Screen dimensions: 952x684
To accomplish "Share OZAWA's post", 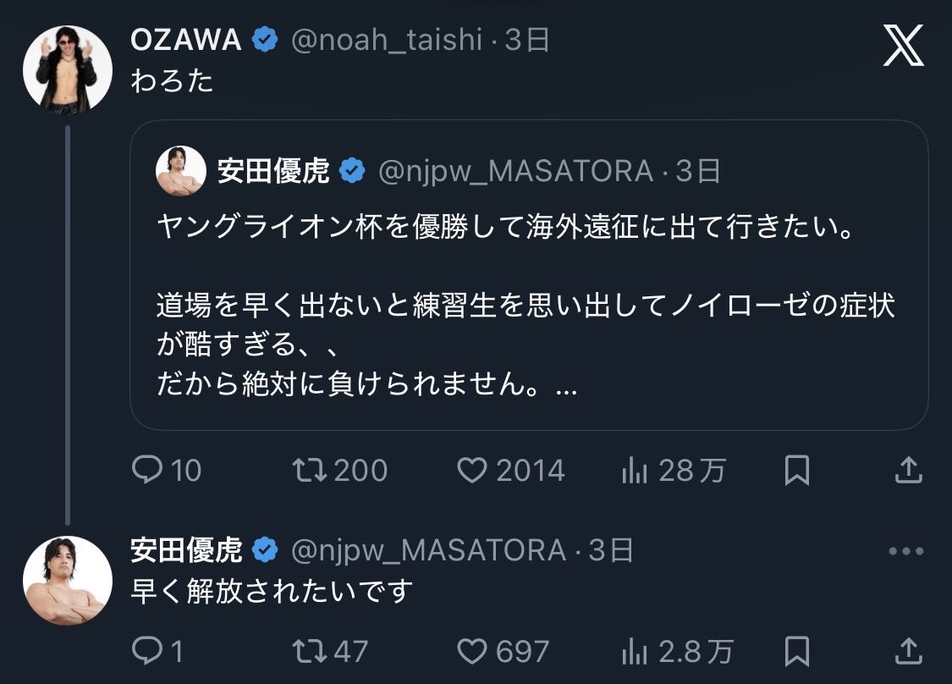I will coord(908,470).
